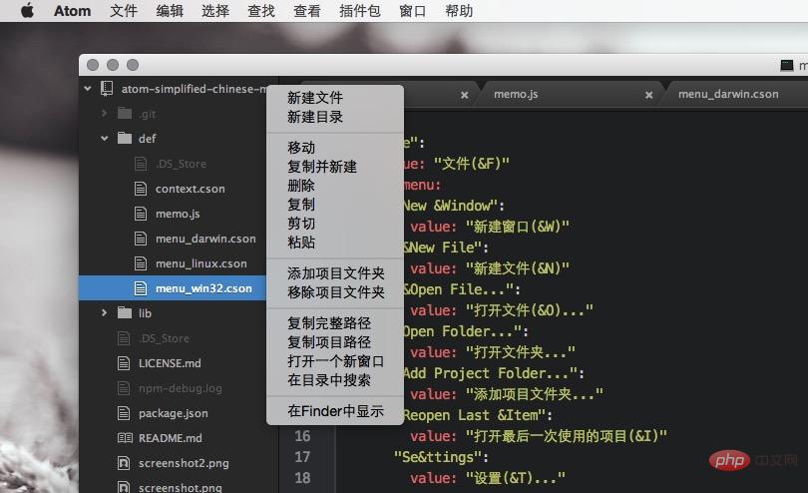The height and width of the screenshot is (493, 808).
Task: Open the Atom application menu
Action: (x=72, y=11)
